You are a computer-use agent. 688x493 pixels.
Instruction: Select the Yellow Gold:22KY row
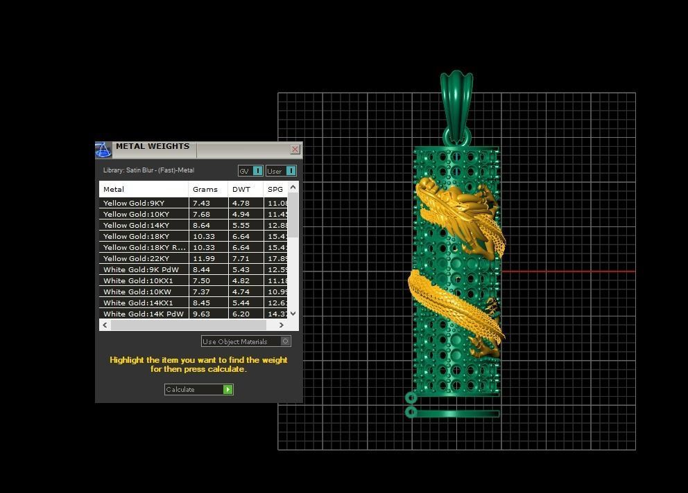[x=193, y=258]
